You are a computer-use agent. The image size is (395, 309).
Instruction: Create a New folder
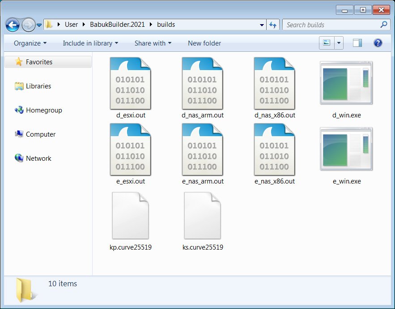coord(204,43)
